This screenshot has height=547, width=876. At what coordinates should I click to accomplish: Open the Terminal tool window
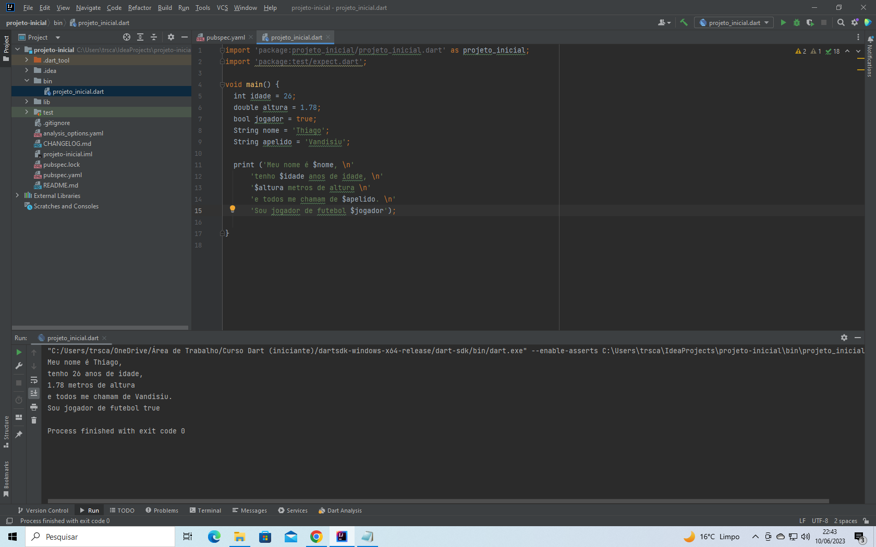pos(205,511)
